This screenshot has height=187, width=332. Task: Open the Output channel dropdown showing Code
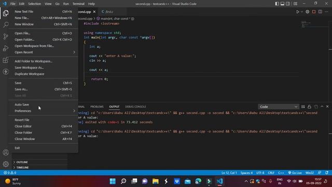point(279,106)
